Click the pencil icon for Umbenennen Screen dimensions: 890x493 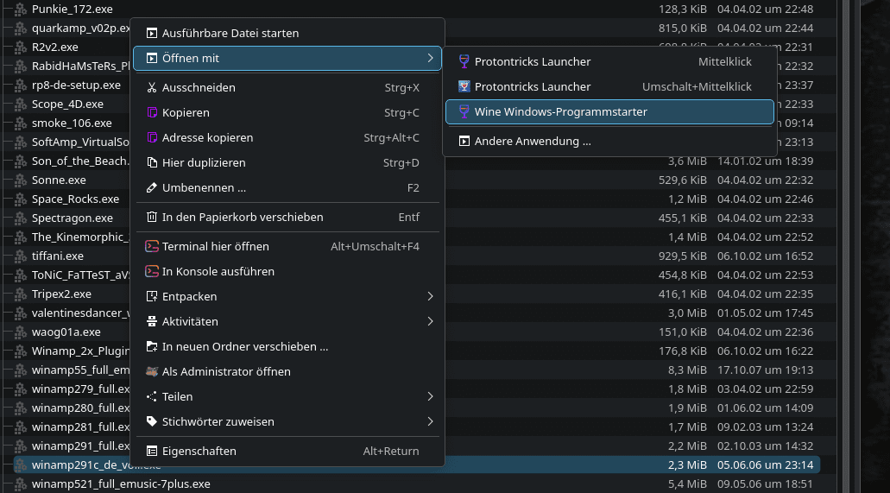(x=152, y=187)
